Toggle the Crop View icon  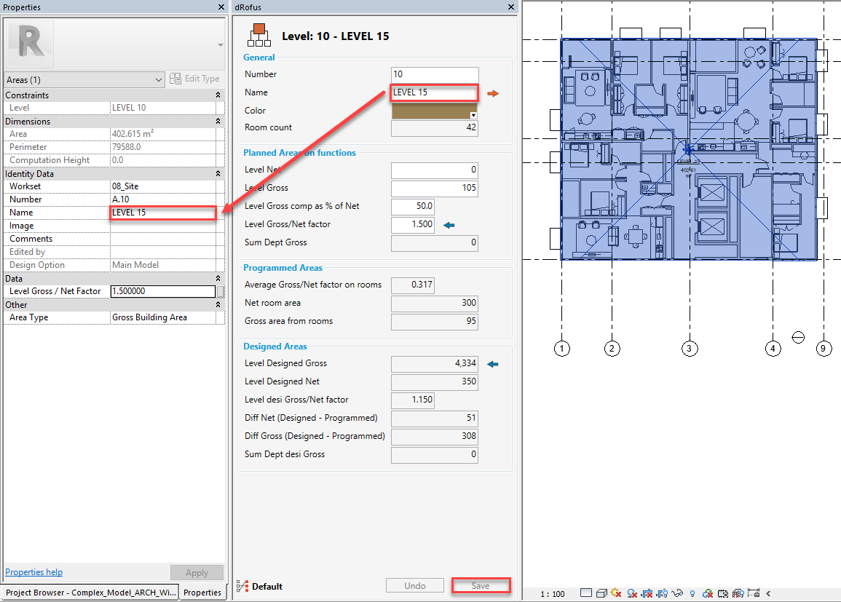[649, 594]
